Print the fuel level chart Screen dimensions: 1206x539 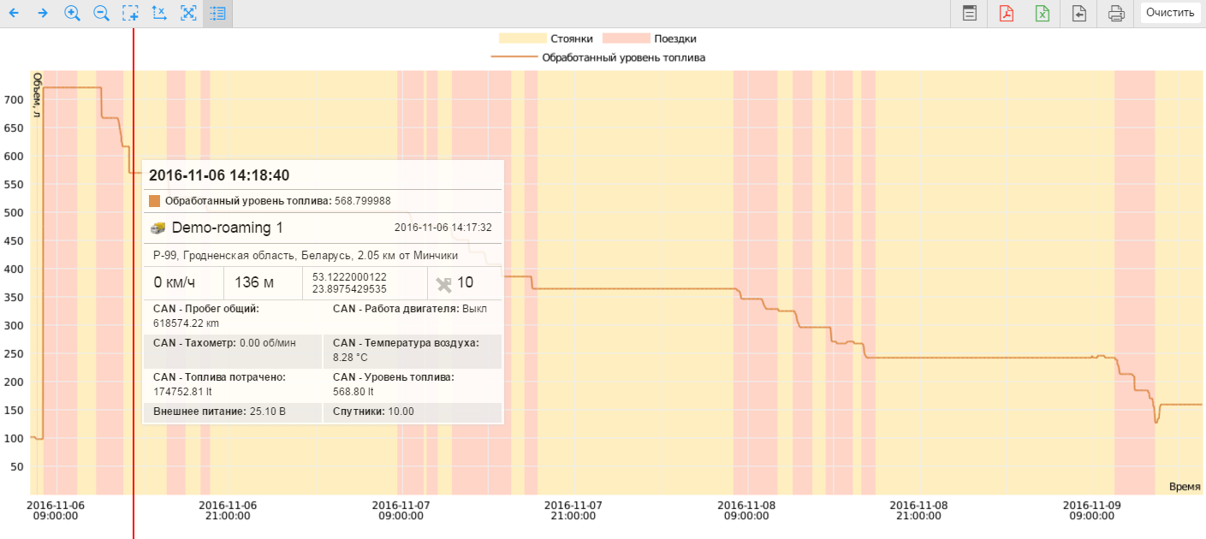click(x=1116, y=14)
